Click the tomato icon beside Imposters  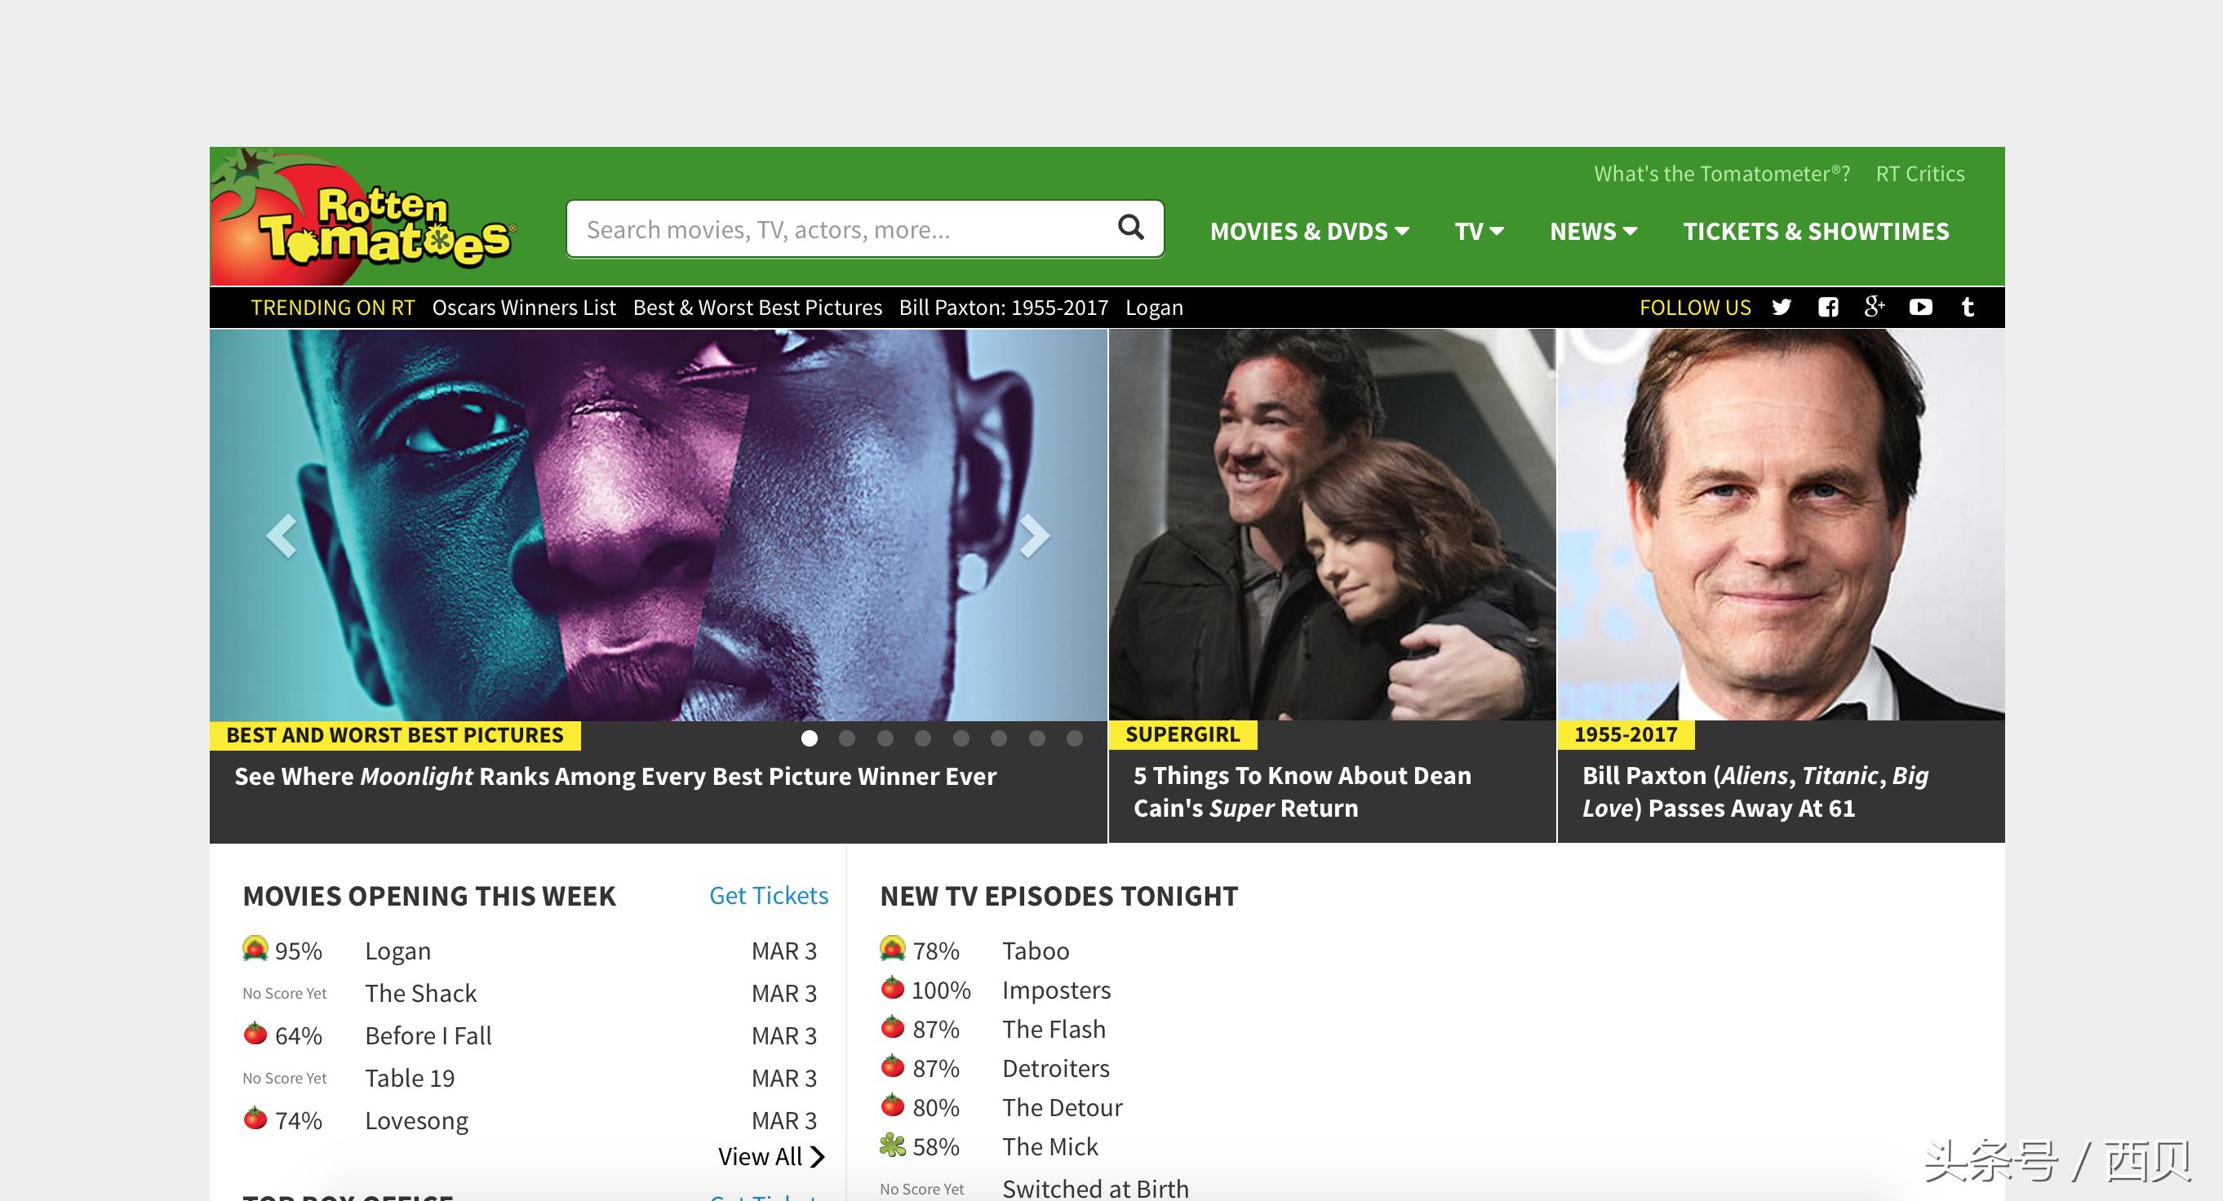pyautogui.click(x=893, y=987)
